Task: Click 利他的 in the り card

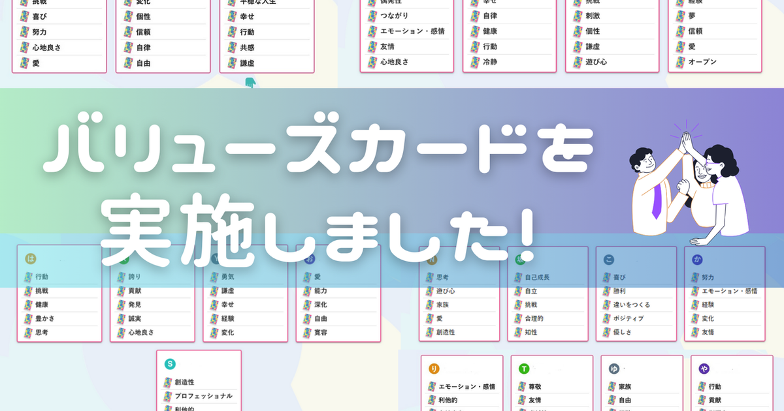Action: (448, 401)
